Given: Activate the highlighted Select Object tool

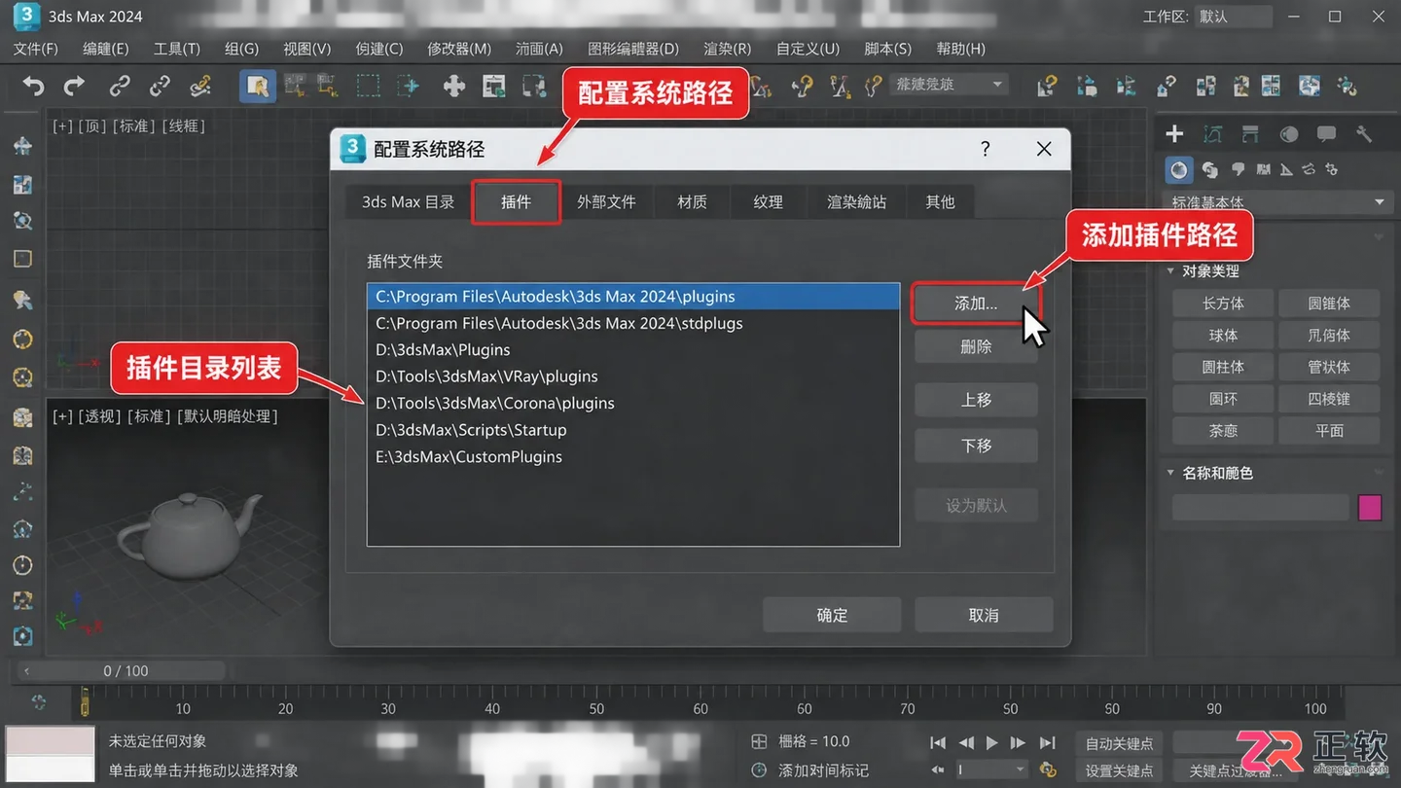Looking at the screenshot, I should tap(258, 87).
